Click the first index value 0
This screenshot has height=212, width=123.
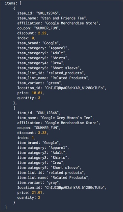pos(33,38)
